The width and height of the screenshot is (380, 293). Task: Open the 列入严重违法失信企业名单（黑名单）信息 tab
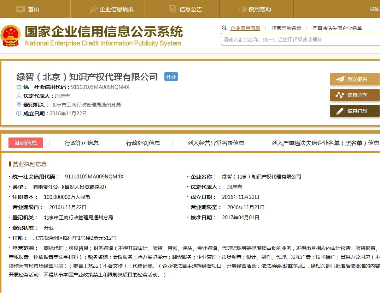point(326,143)
